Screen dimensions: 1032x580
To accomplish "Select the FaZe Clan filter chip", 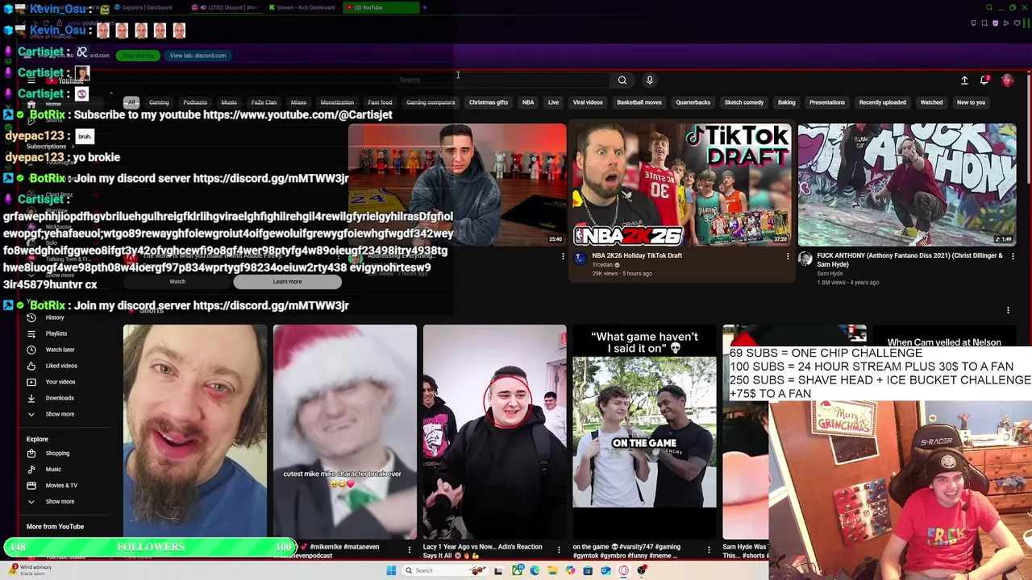I will [x=264, y=102].
